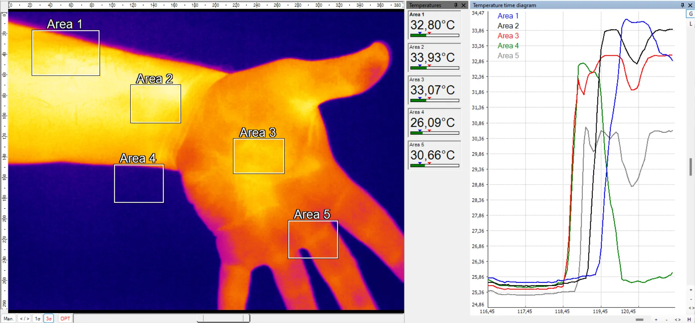Fit the full time axis with bottom <> icon
This screenshot has height=323, width=695.
678,319
